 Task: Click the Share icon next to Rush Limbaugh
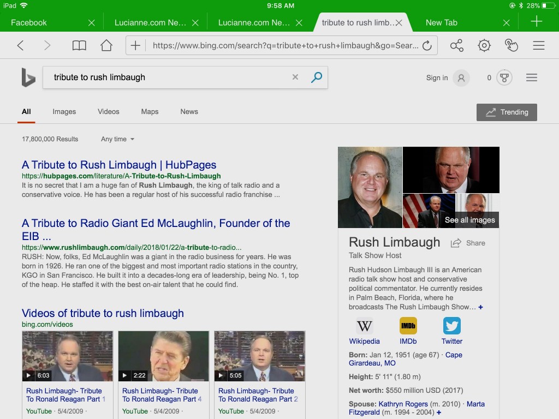point(456,243)
